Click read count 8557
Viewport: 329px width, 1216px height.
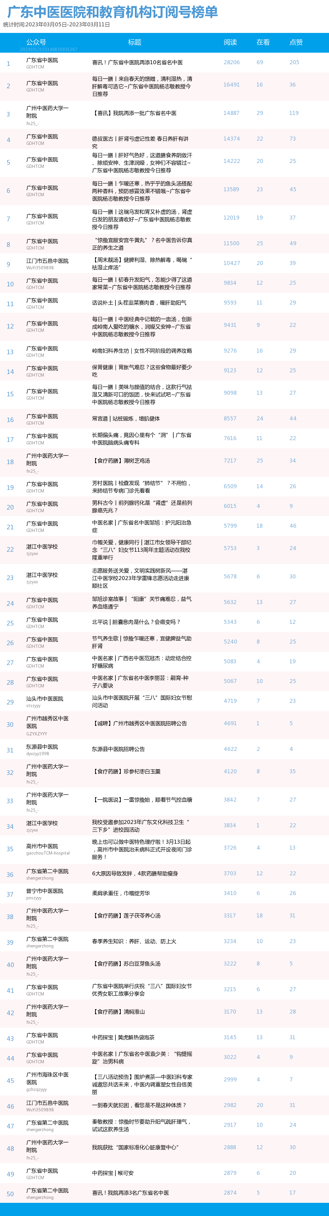[x=230, y=419]
